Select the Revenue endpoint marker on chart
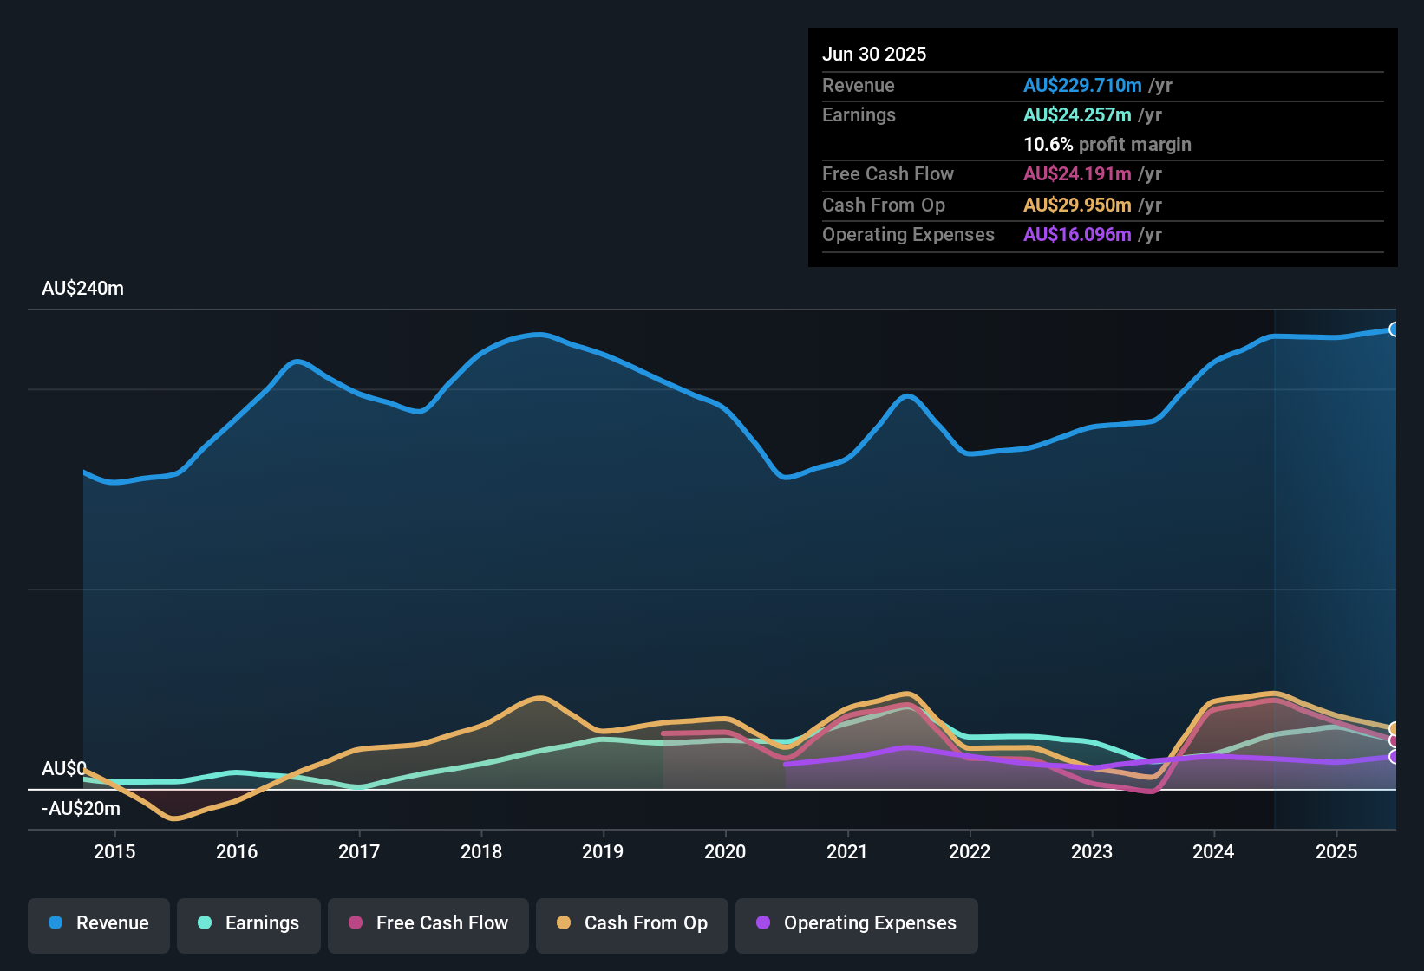Viewport: 1424px width, 971px height. tap(1395, 329)
